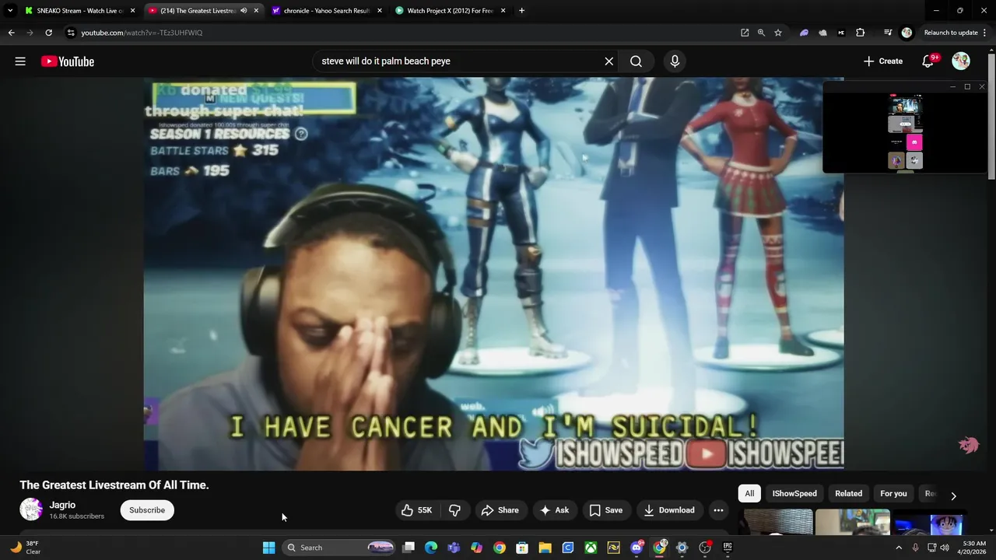
Task: Click Relaunch to update button
Action: 951,33
